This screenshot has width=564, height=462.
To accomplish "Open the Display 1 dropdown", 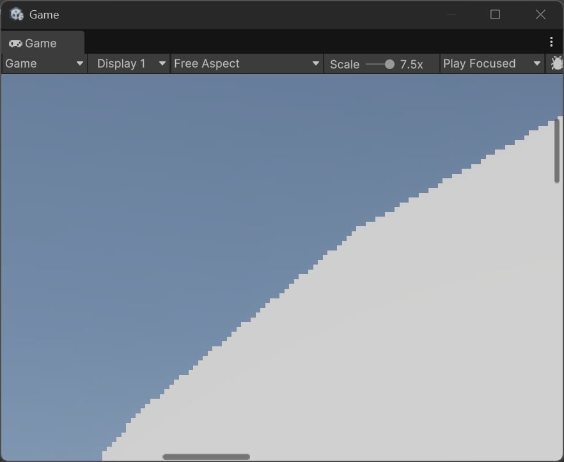I will [129, 64].
